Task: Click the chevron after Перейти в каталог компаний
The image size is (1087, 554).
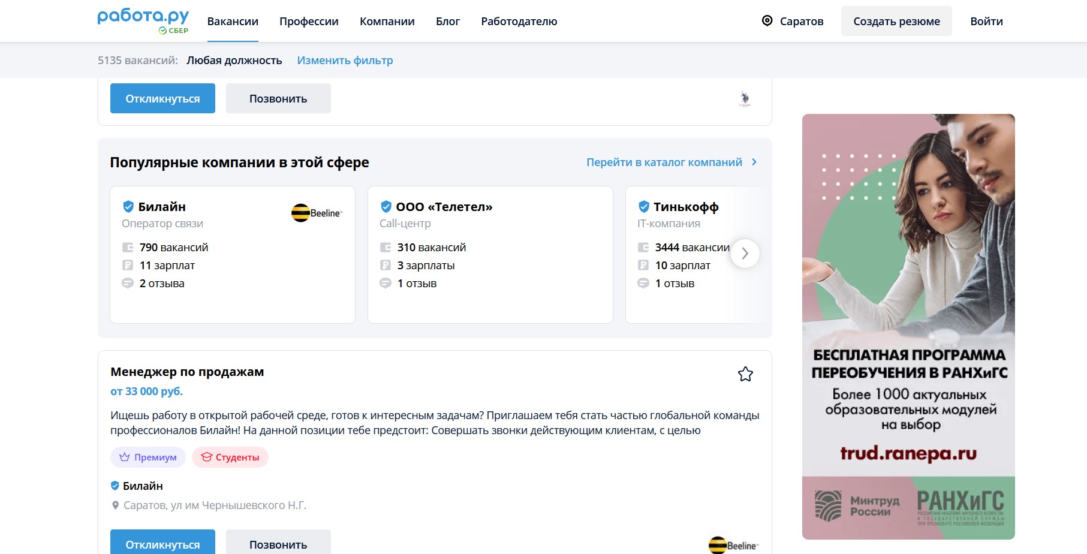Action: click(x=754, y=162)
